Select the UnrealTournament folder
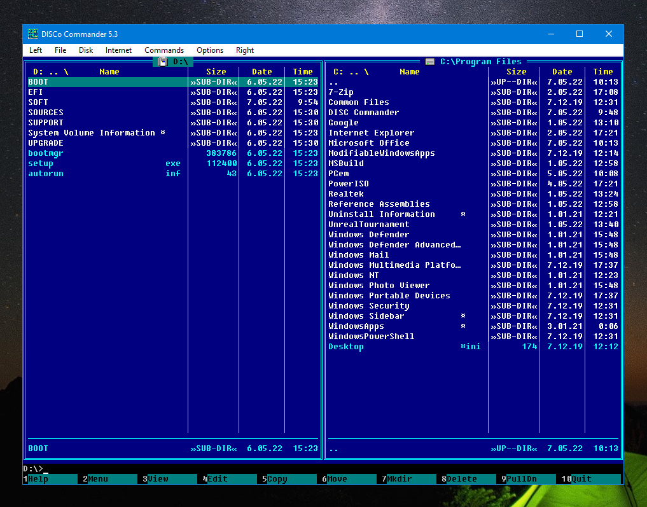647x507 pixels. 369,225
